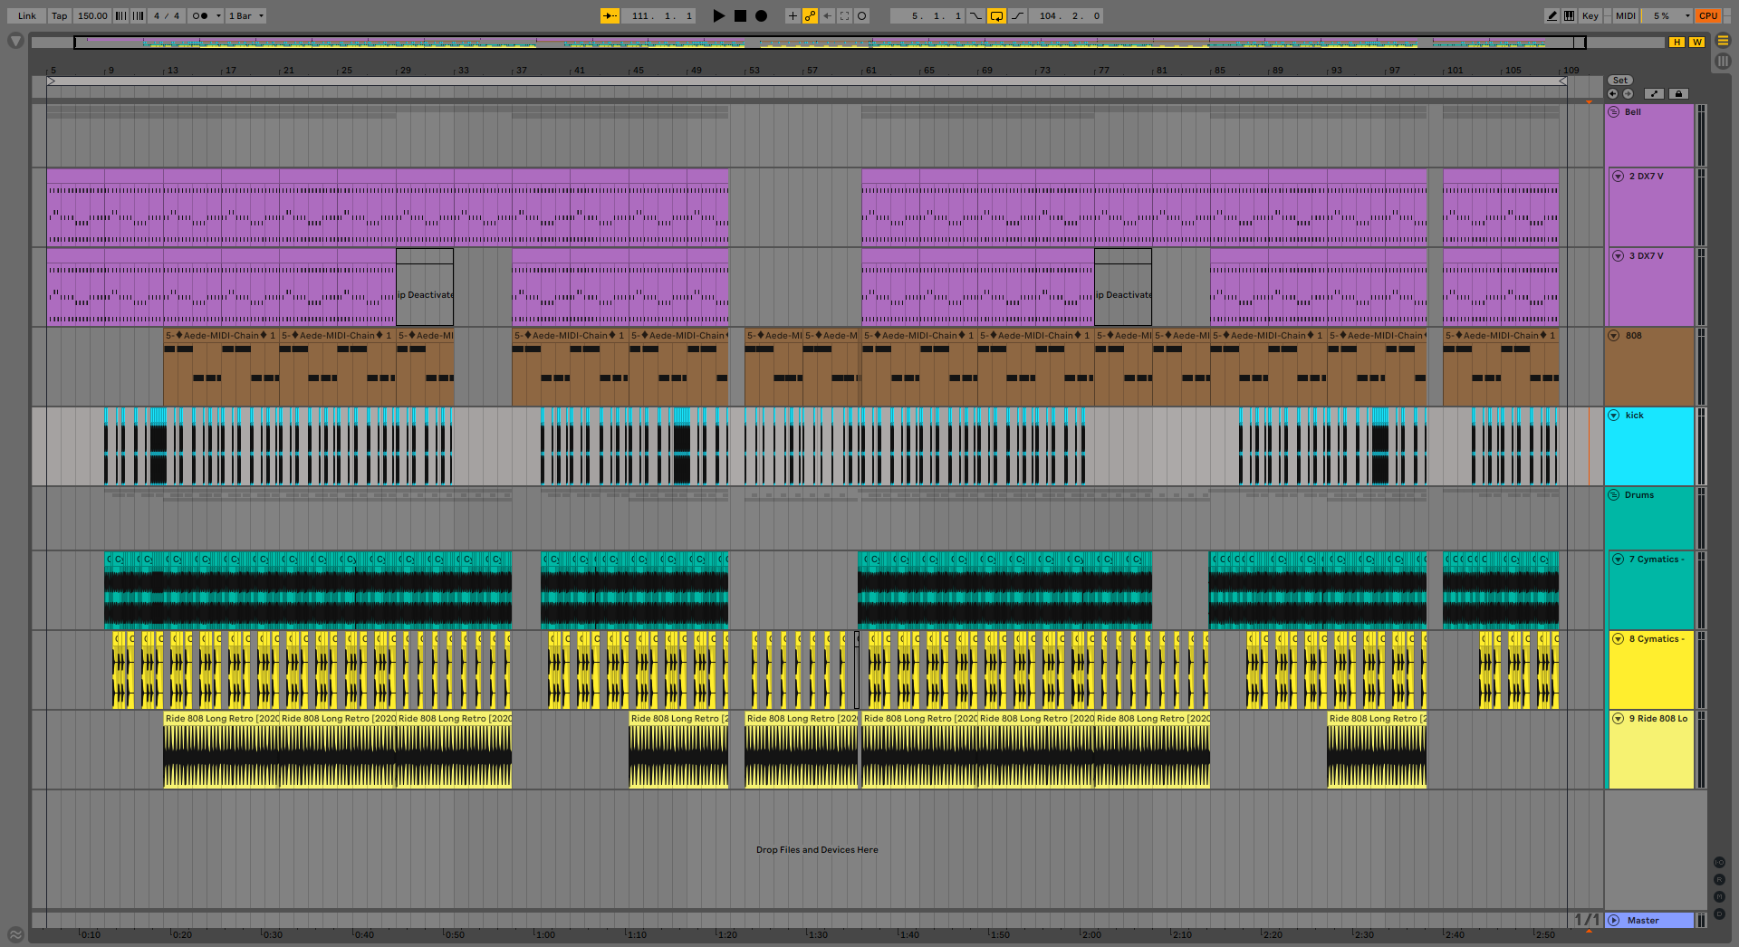Viewport: 1739px width, 947px height.
Task: Toggle Optimize Arrangement Width W button
Action: coord(1696,42)
